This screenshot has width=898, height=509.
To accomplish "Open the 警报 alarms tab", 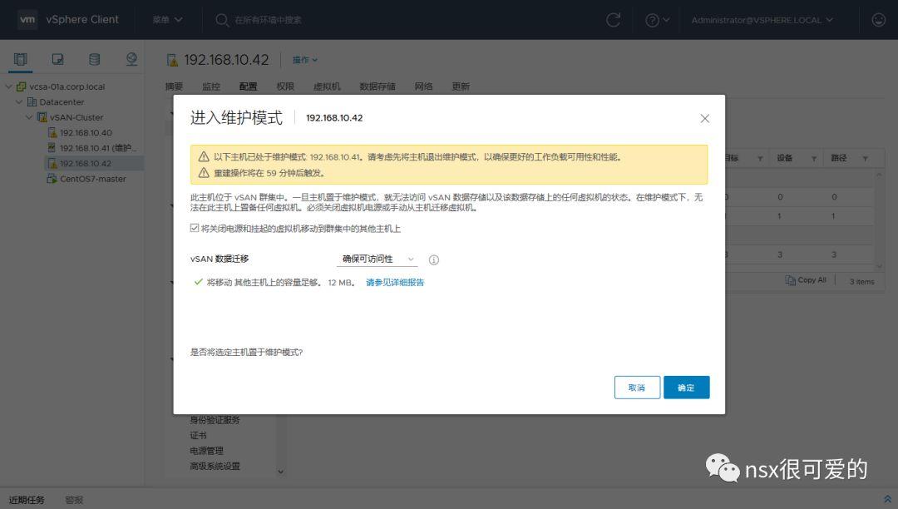I will coord(74,500).
